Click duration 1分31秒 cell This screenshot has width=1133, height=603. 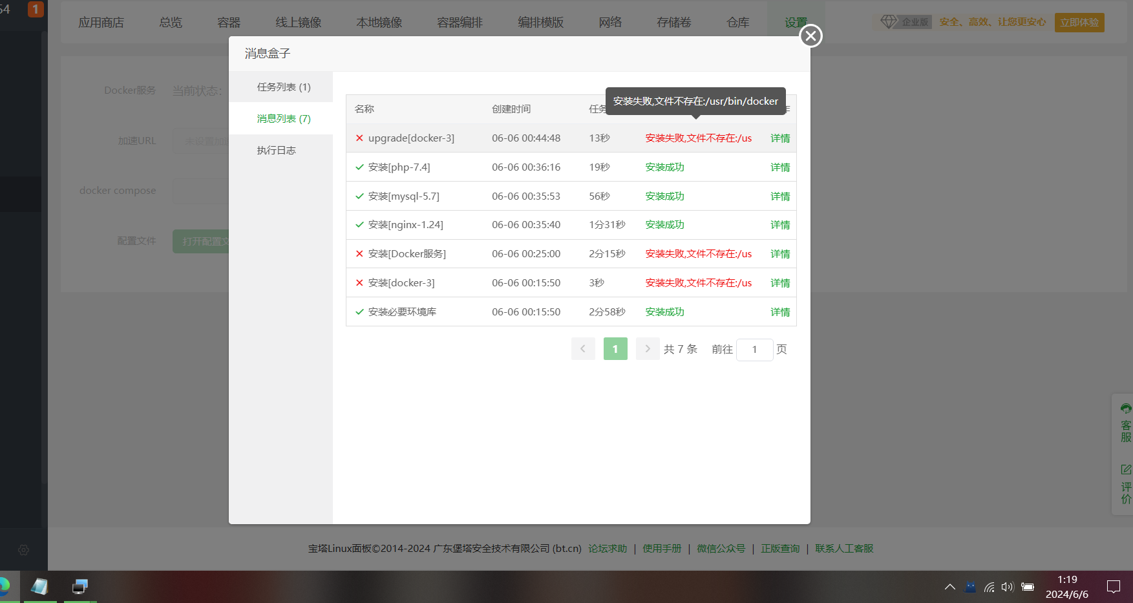607,224
